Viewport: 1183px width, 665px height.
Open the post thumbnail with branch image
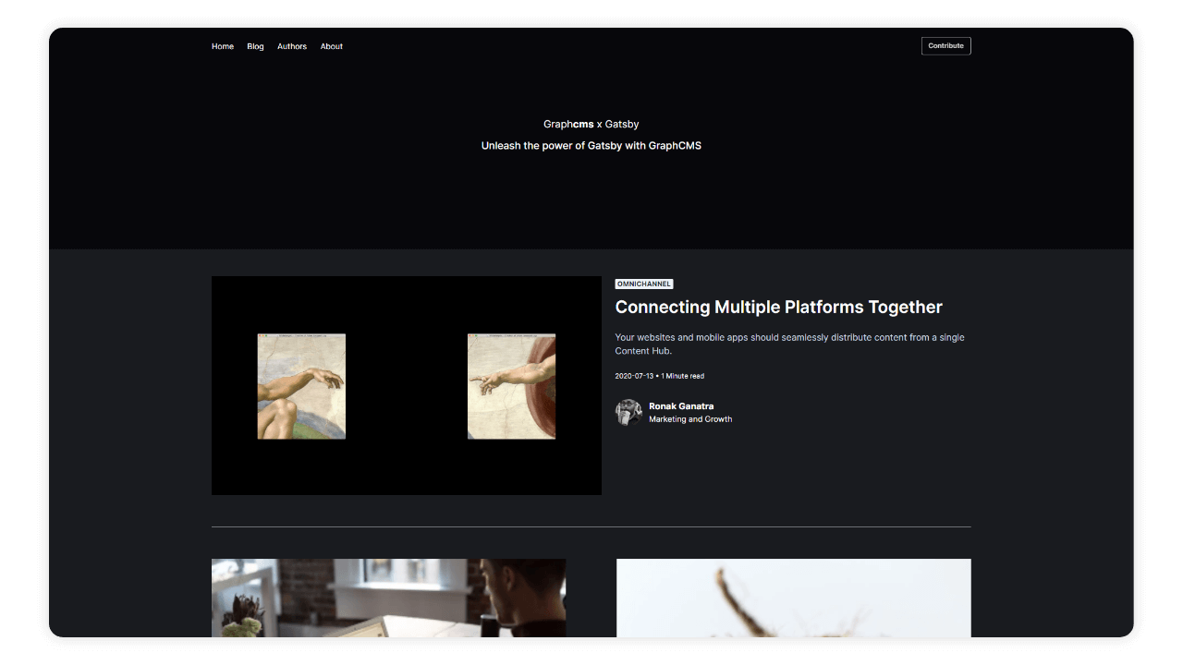794,598
